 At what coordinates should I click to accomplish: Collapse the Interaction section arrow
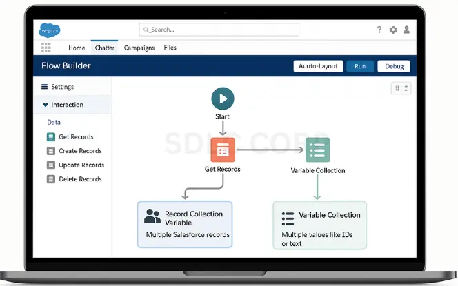click(x=46, y=105)
